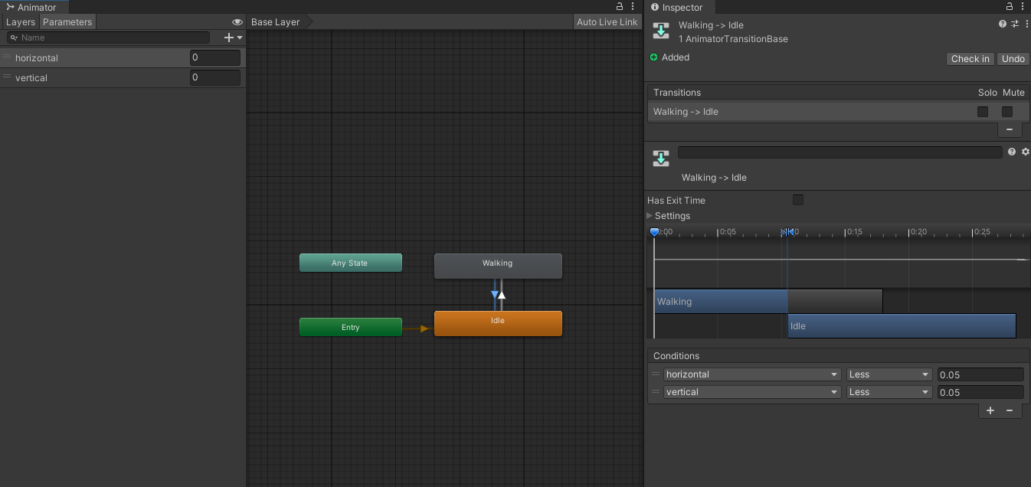The height and width of the screenshot is (487, 1031).
Task: Open the transition presets icon
Action: (x=1013, y=24)
